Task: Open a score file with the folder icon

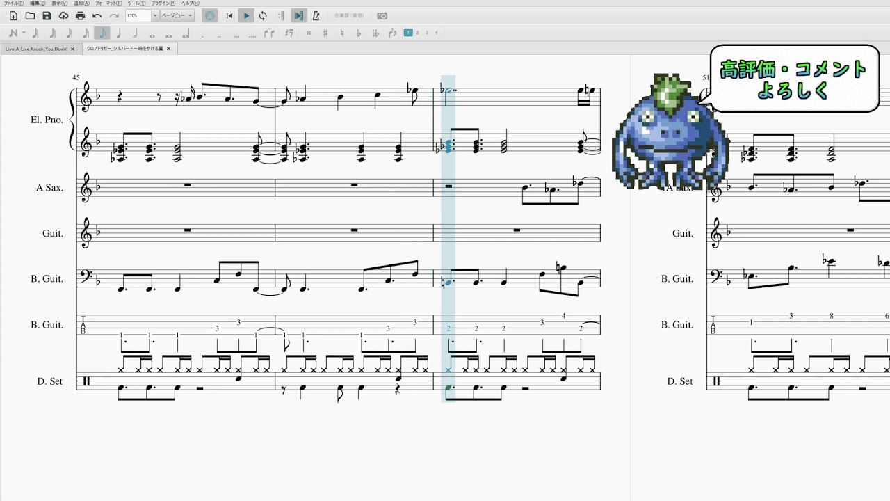Action: click(30, 15)
